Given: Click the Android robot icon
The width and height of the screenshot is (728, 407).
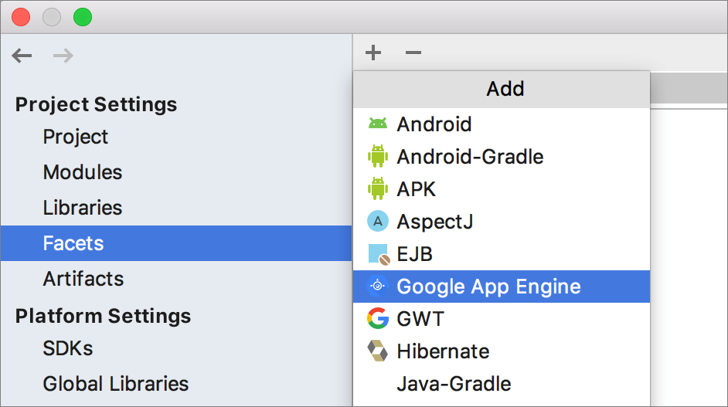Looking at the screenshot, I should pos(377,124).
